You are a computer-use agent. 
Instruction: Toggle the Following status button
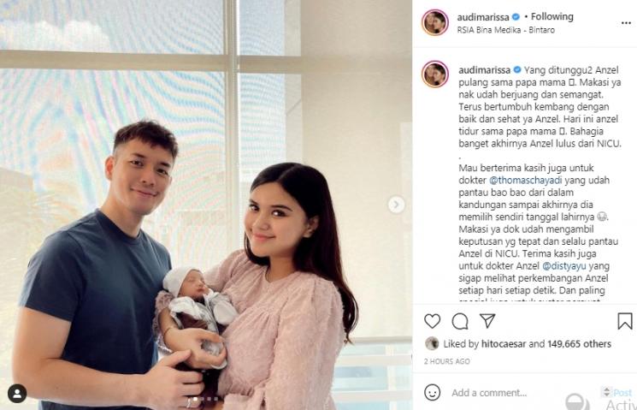point(552,16)
